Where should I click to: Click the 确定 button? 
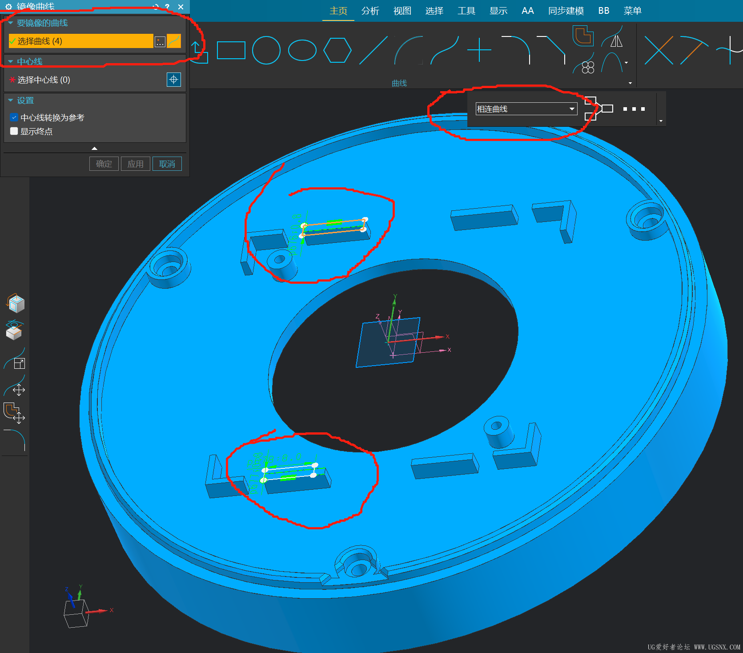(104, 164)
